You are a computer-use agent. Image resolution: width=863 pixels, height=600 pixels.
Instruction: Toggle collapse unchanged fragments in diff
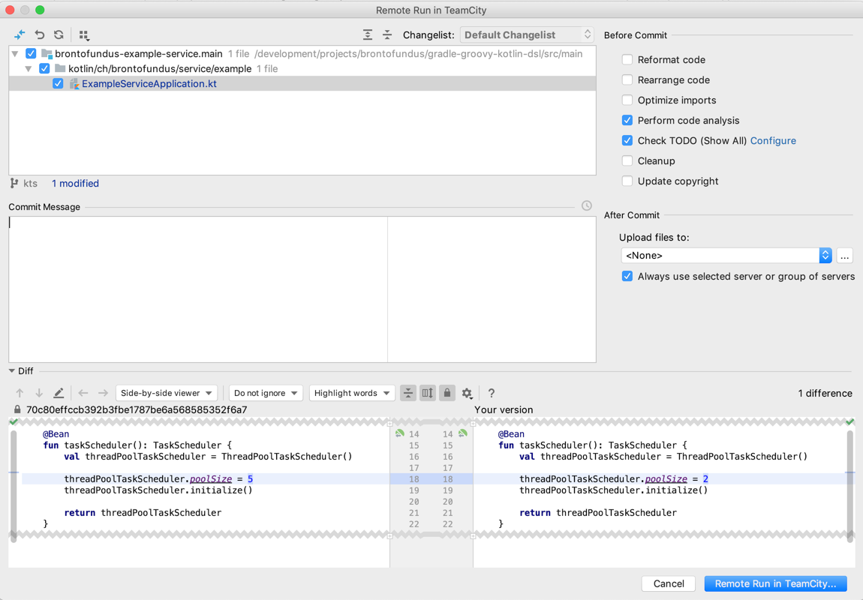coord(407,393)
